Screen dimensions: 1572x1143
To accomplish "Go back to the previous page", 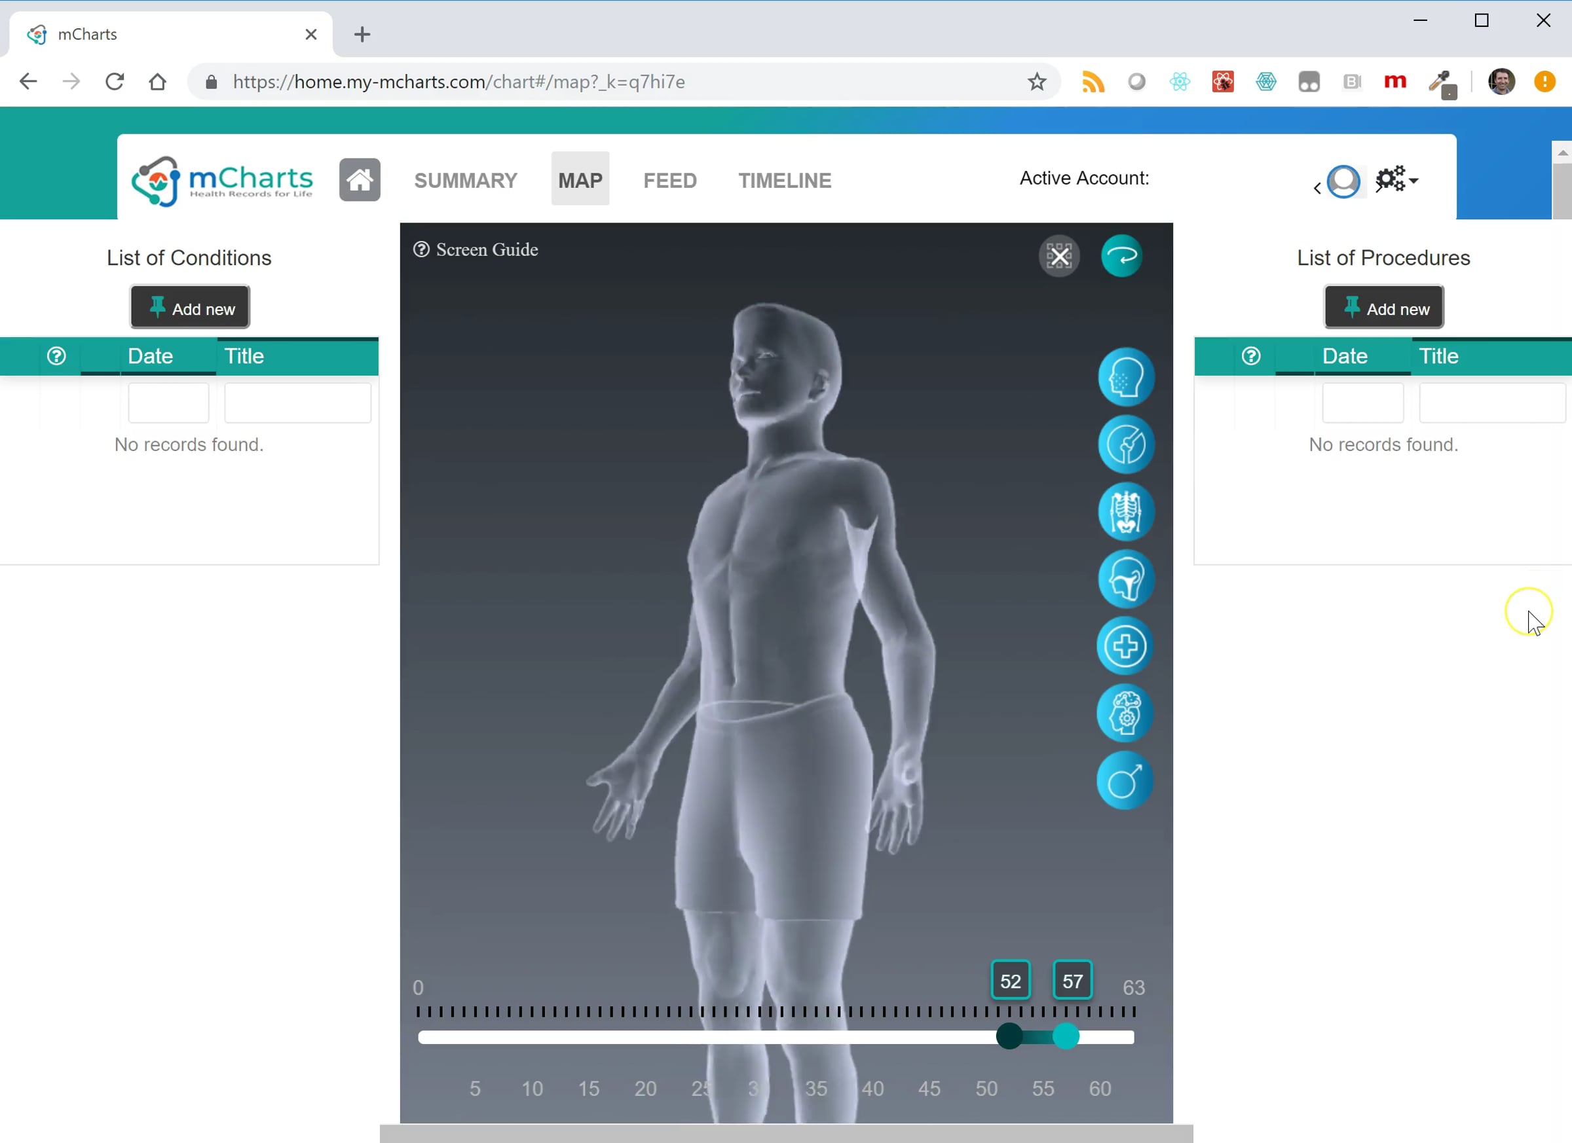I will pyautogui.click(x=28, y=82).
